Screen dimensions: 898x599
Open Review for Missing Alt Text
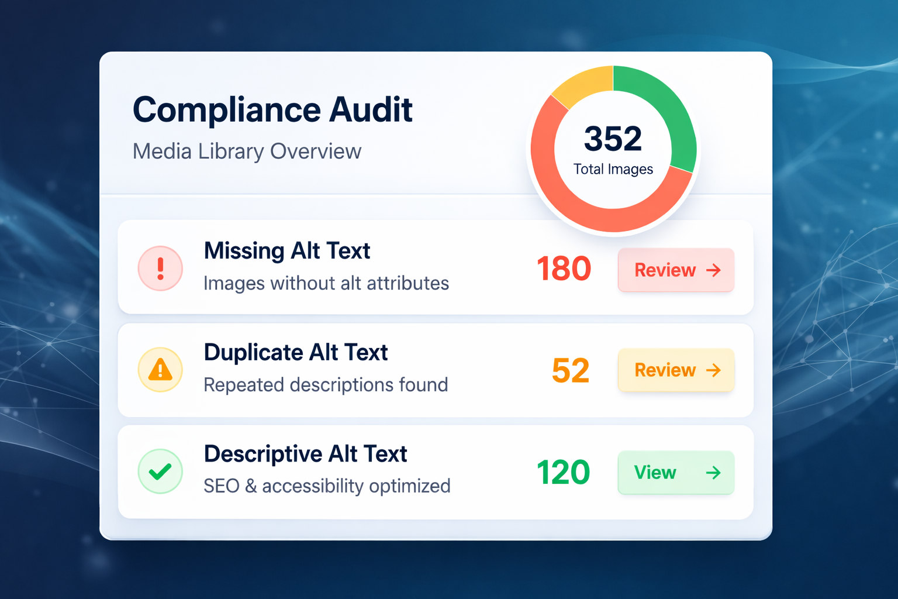[676, 270]
